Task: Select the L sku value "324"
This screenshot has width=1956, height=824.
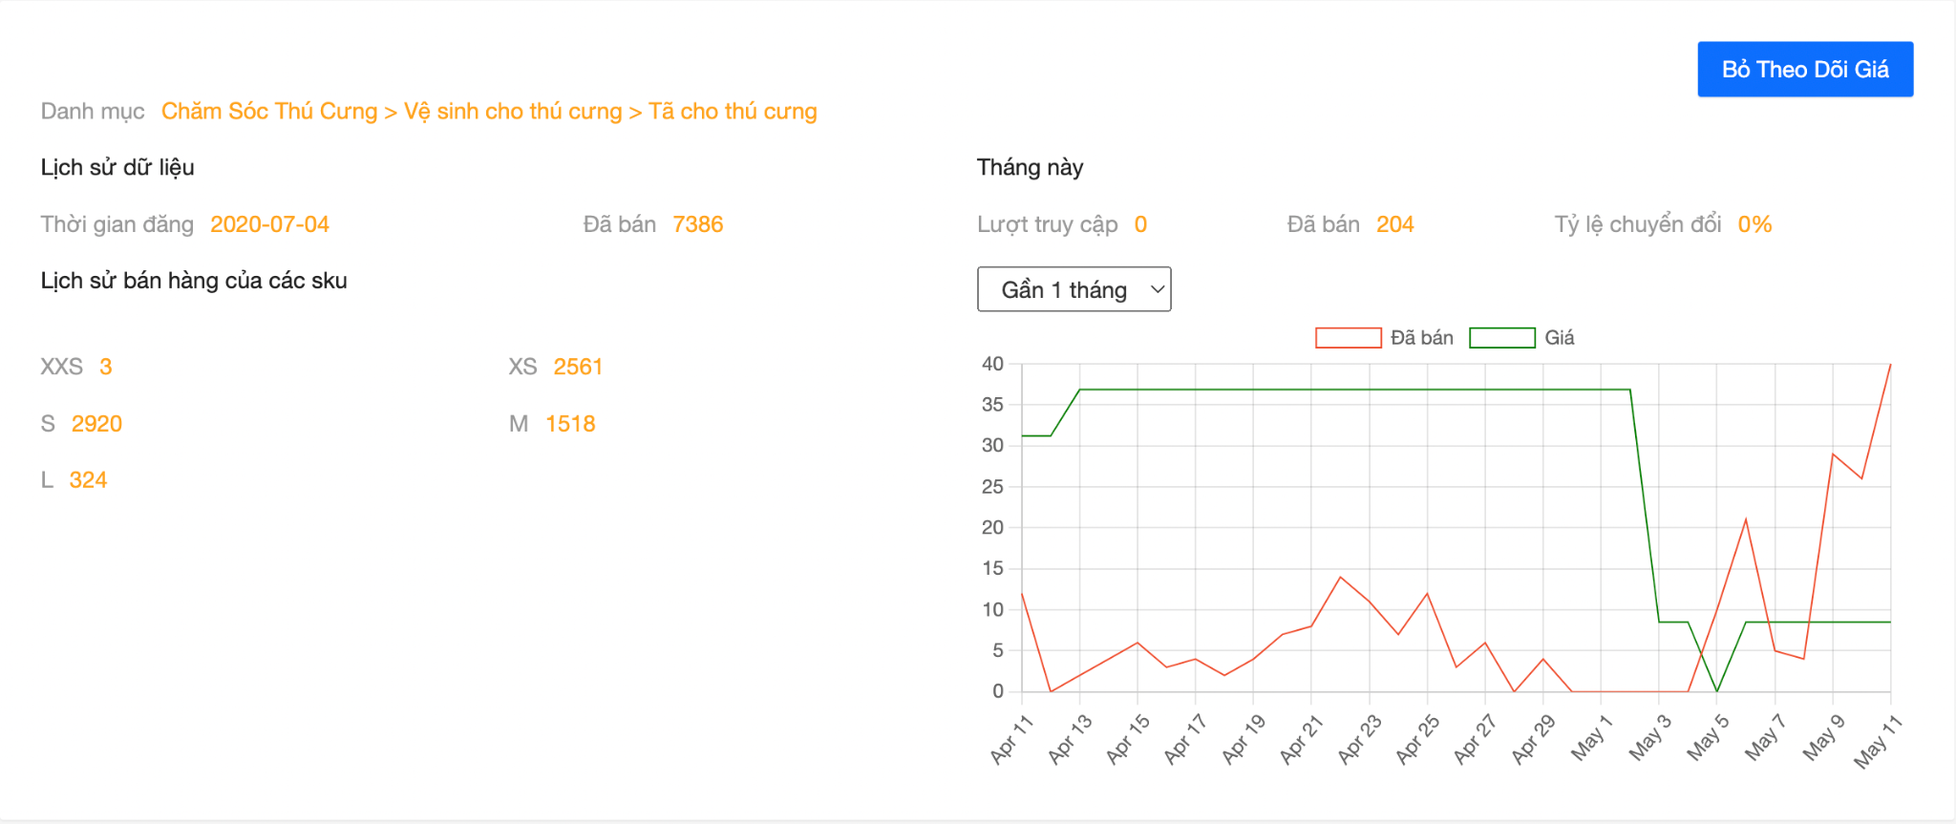Action: [88, 479]
